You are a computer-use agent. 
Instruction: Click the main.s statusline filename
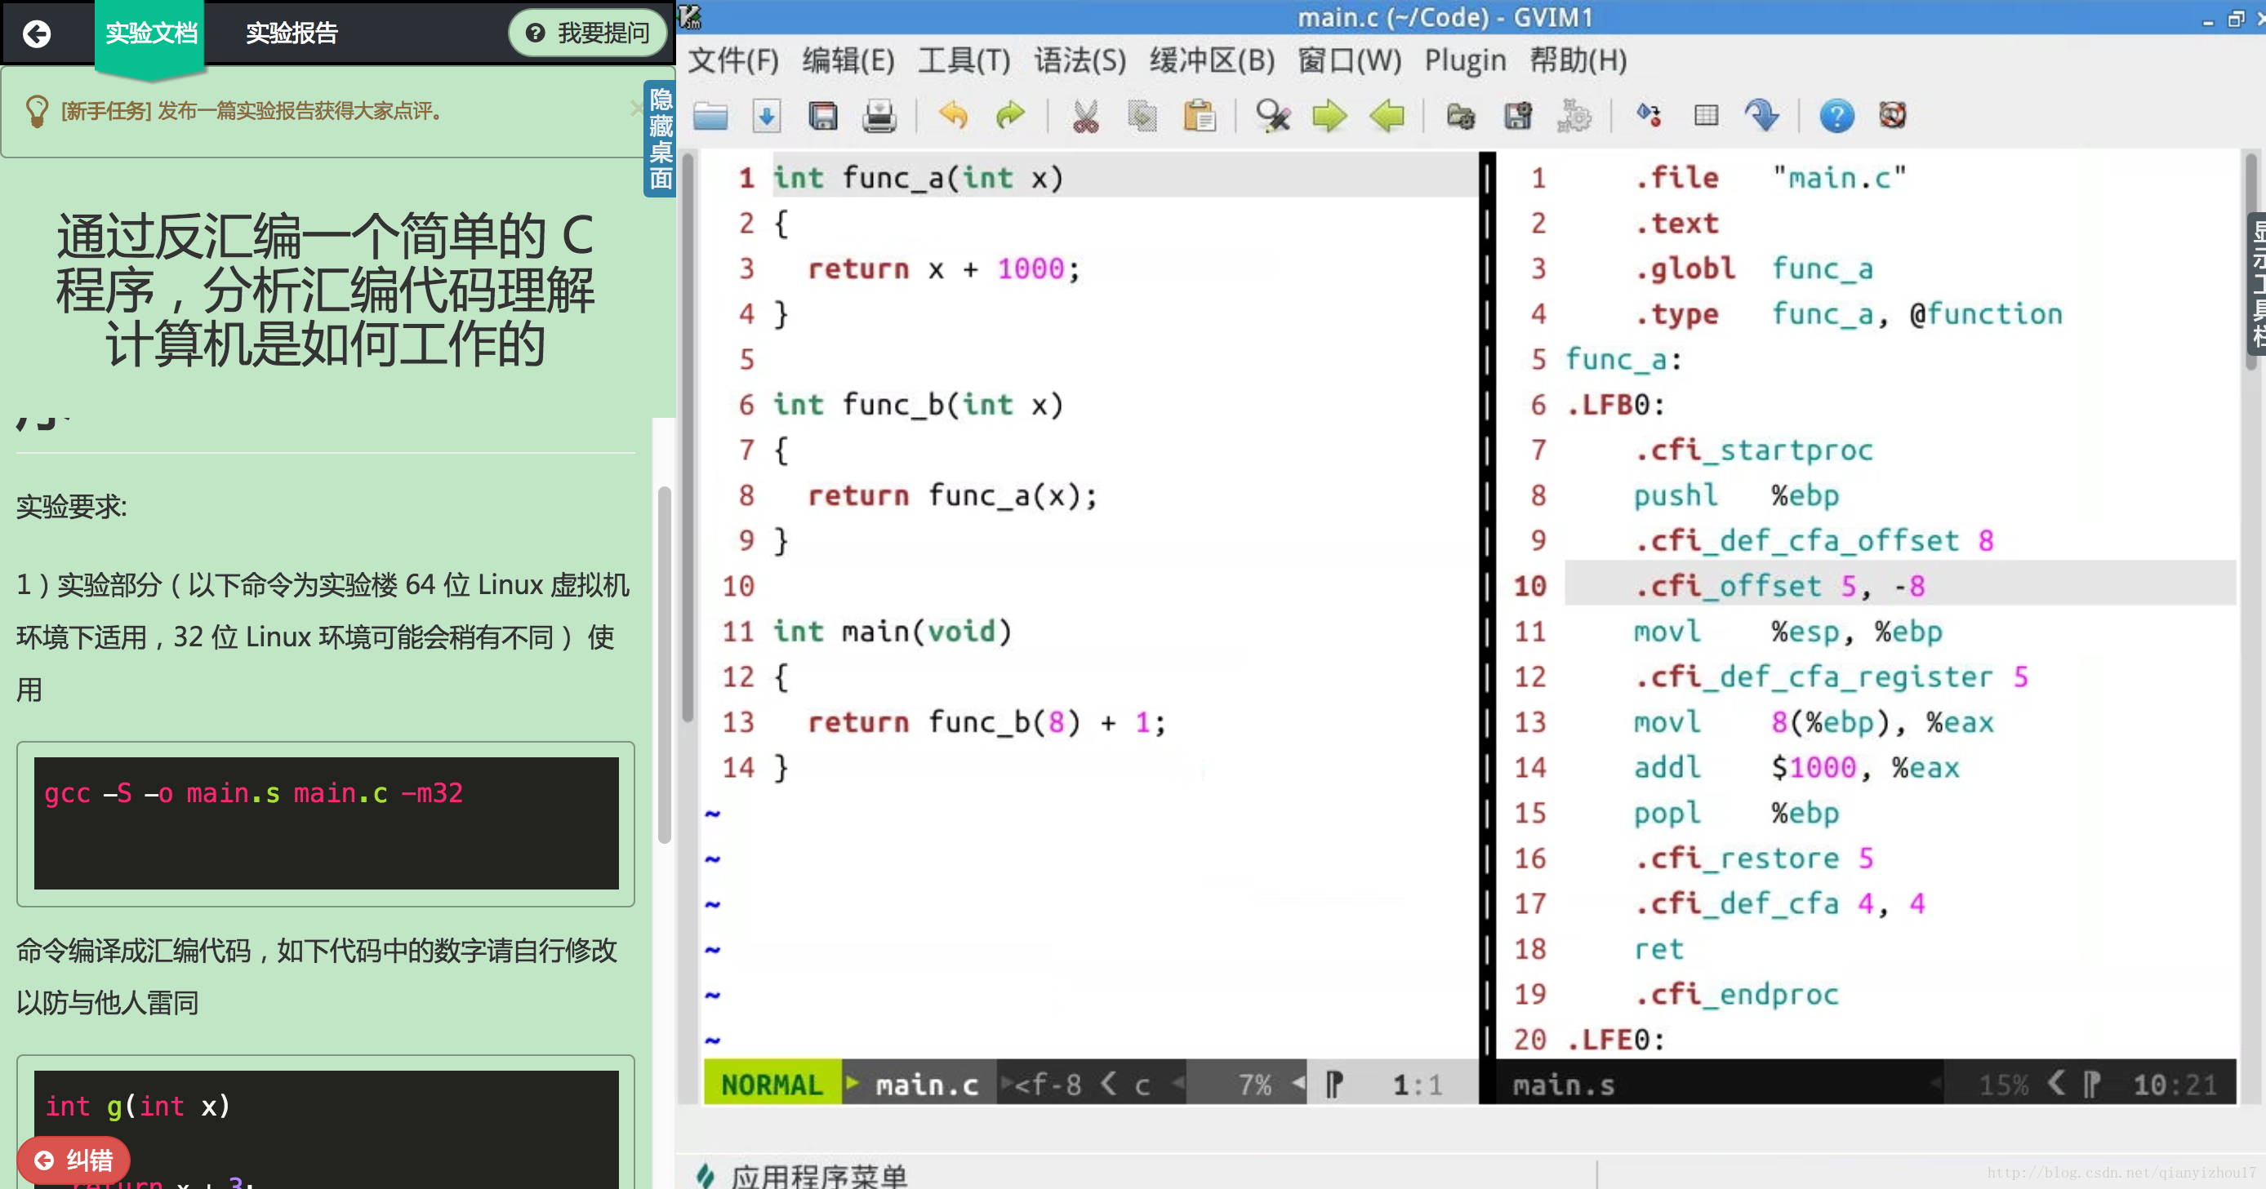1563,1085
